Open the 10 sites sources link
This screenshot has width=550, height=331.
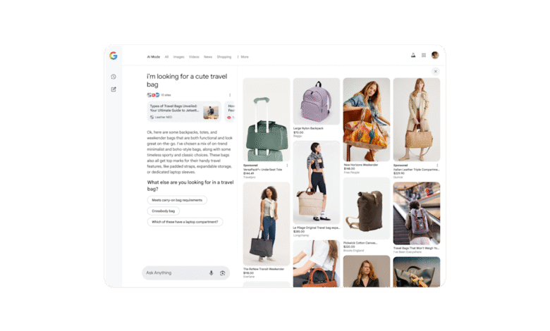tap(166, 95)
